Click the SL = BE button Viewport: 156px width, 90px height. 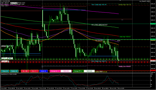[25, 71]
